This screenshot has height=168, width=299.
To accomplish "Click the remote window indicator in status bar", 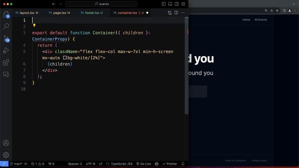I will click(x=4, y=164).
